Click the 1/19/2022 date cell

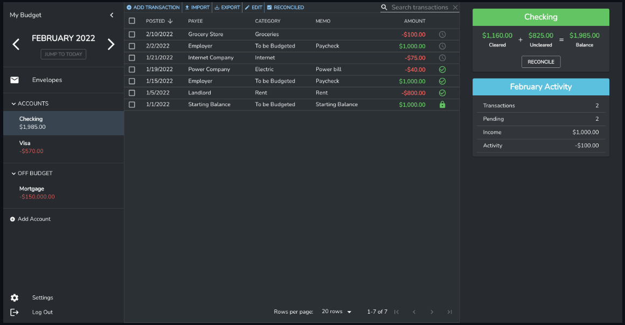(x=159, y=70)
